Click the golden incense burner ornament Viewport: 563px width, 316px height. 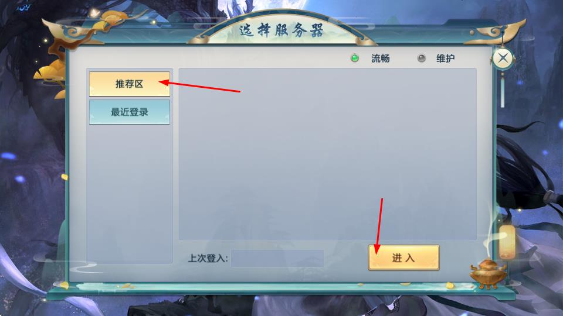[488, 273]
